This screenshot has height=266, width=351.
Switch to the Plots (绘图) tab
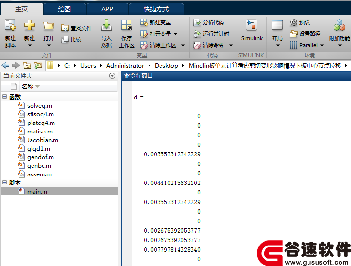(64, 9)
